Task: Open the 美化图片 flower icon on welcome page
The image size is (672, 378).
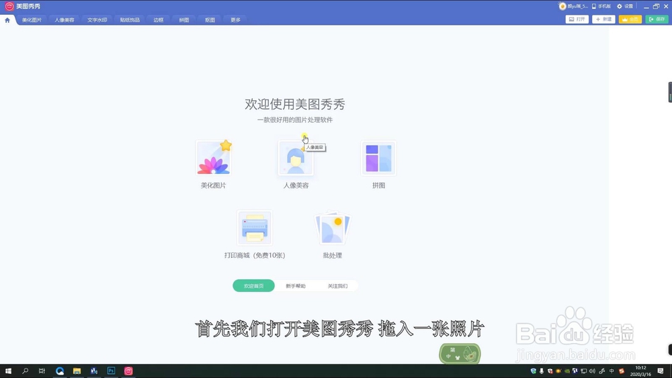Action: point(214,158)
